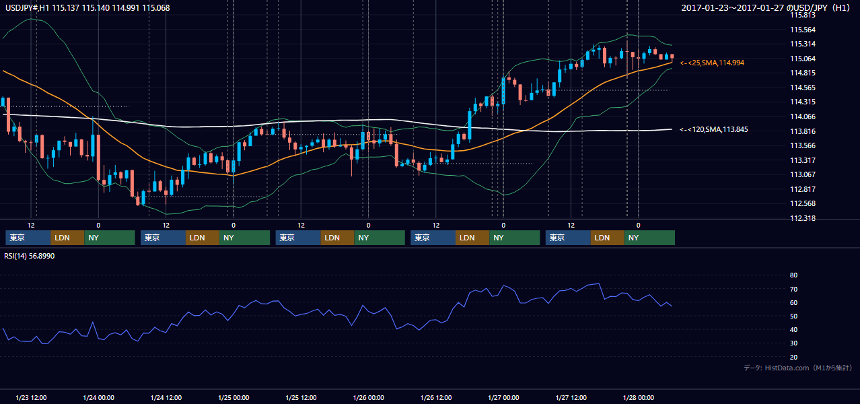The image size is (860, 404).
Task: Click price axis value 113.816
Action: tap(802, 131)
